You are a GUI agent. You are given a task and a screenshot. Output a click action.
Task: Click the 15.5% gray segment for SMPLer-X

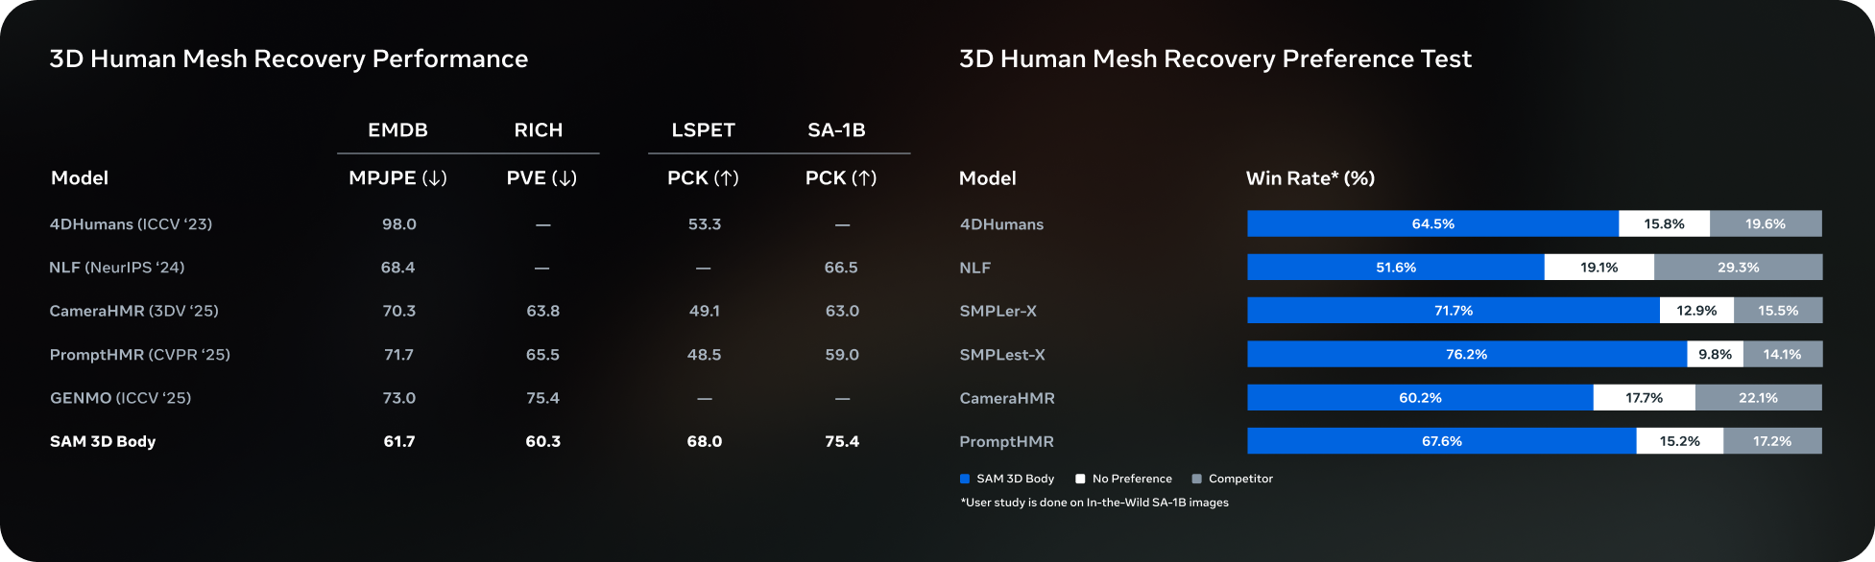click(x=1777, y=311)
